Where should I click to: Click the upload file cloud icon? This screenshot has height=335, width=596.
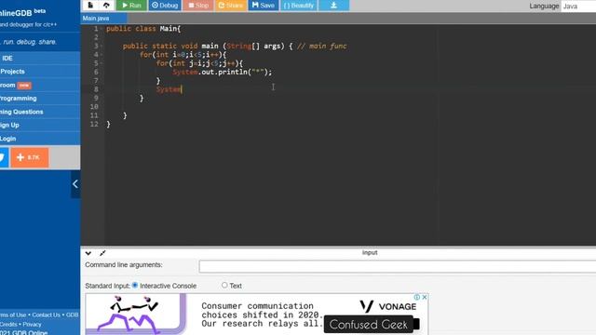pos(106,5)
